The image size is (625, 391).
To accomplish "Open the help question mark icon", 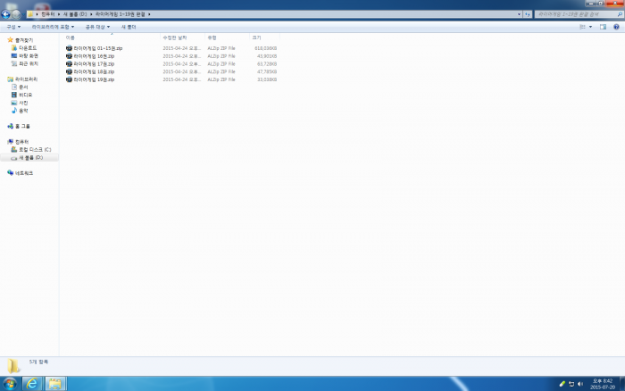I will [x=616, y=27].
